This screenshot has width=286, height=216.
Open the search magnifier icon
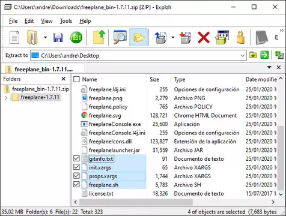120,37
